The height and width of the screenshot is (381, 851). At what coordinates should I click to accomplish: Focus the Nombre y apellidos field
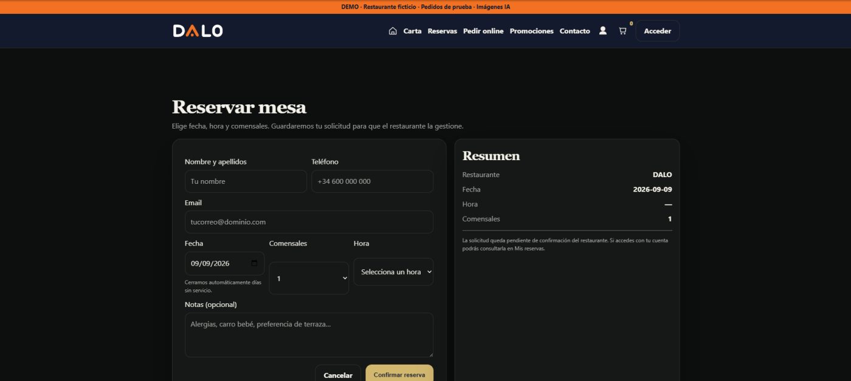point(246,181)
